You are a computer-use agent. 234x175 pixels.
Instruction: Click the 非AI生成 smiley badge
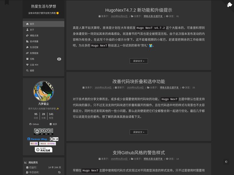(44, 150)
